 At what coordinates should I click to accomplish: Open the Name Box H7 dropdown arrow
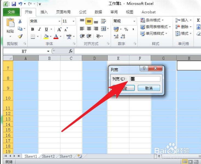[x=48, y=51]
